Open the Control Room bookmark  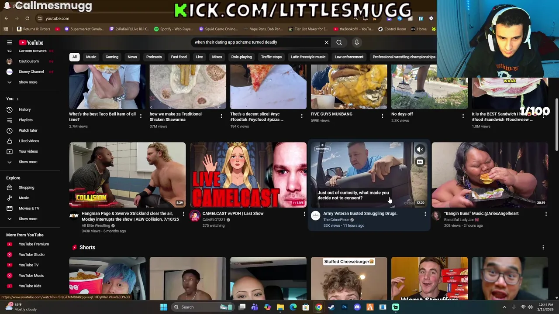(392, 29)
